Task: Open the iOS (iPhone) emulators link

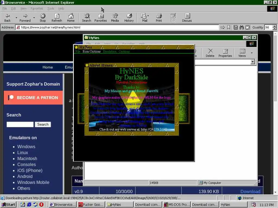Action: [x=30, y=171]
